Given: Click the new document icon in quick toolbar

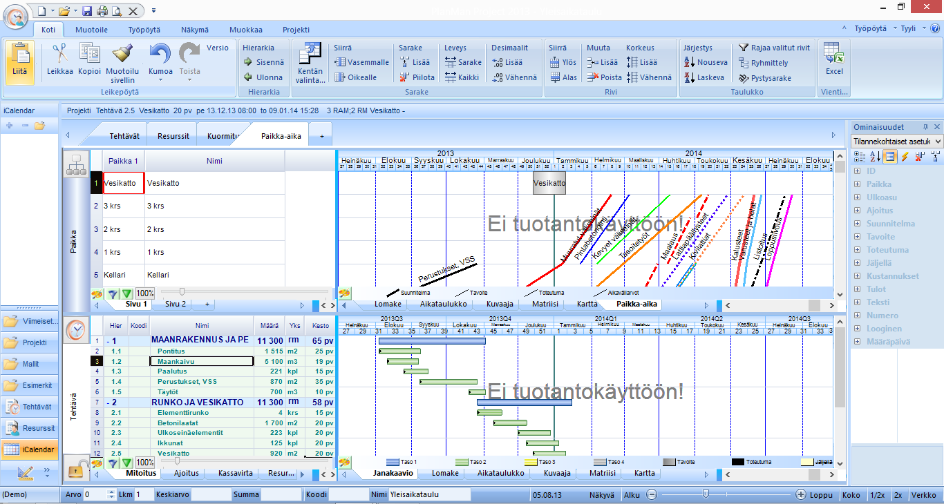Looking at the screenshot, I should tap(41, 10).
